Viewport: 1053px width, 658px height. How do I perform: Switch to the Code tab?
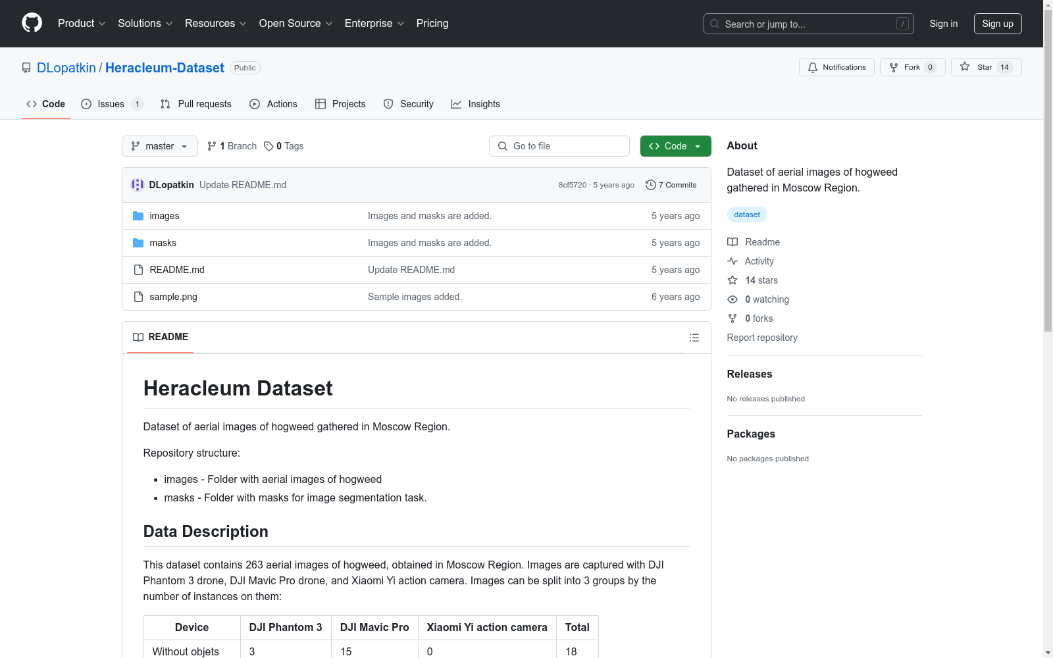(46, 104)
